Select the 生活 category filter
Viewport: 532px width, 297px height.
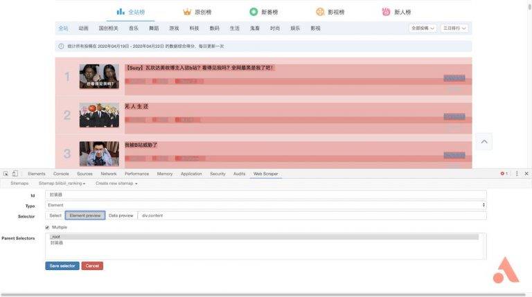click(x=234, y=28)
